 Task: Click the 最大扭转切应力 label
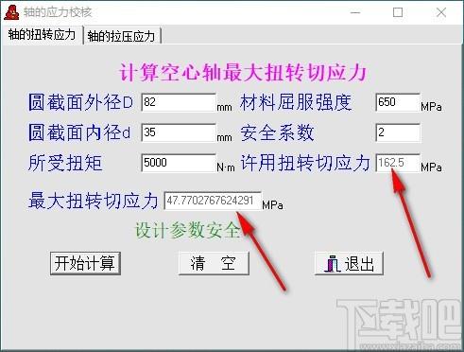[x=94, y=201]
